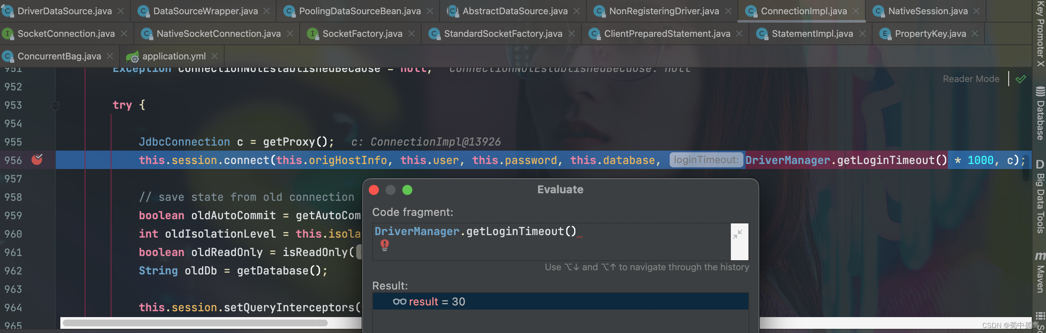Click the '// save state from old connection' comment
This screenshot has height=333, width=1046.
[246, 197]
